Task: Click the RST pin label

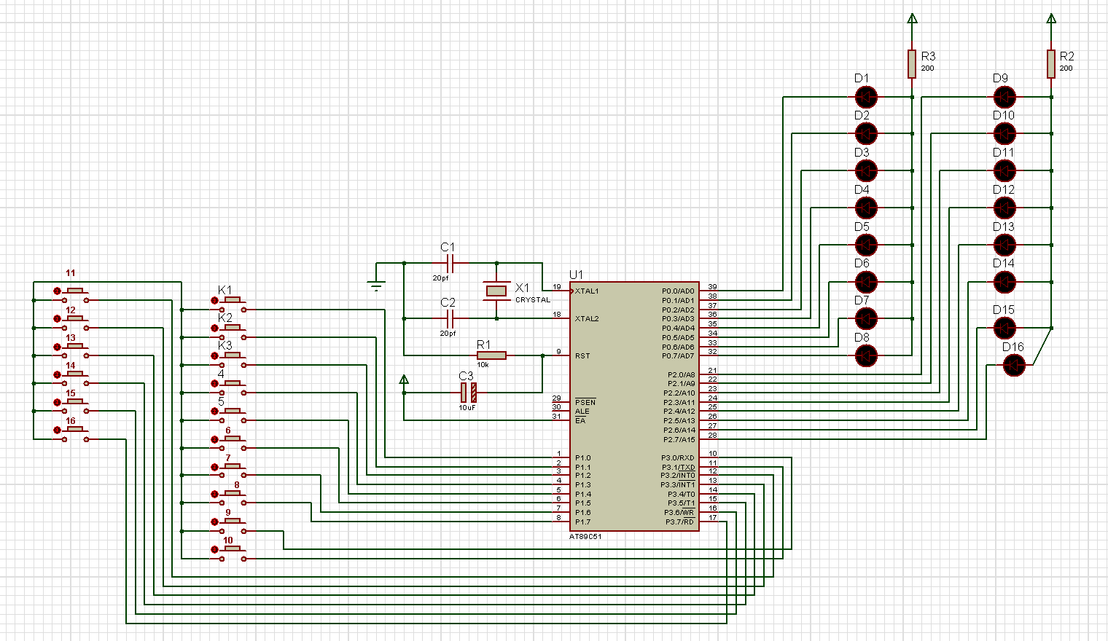Action: pyautogui.click(x=582, y=356)
